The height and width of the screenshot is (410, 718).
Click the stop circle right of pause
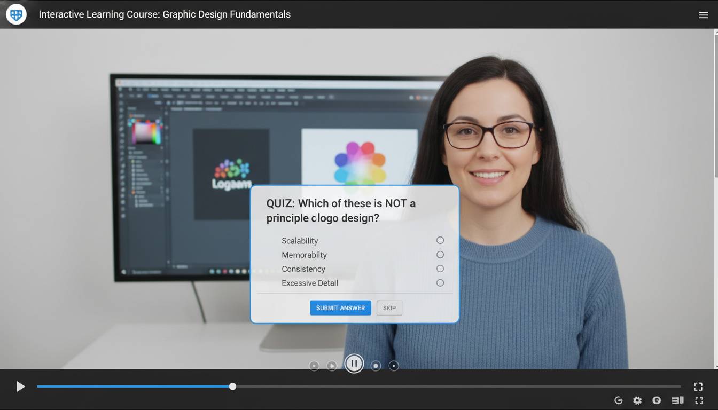point(376,366)
